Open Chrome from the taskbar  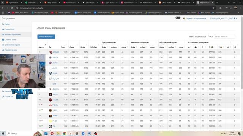(65, 133)
